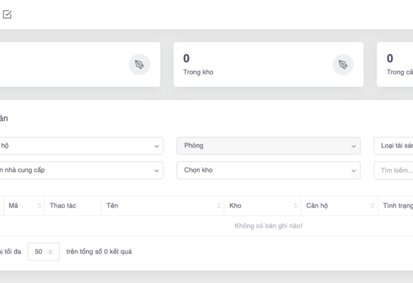The image size is (413, 283).
Task: Click the pen icon in Trong kho card
Action: click(343, 65)
